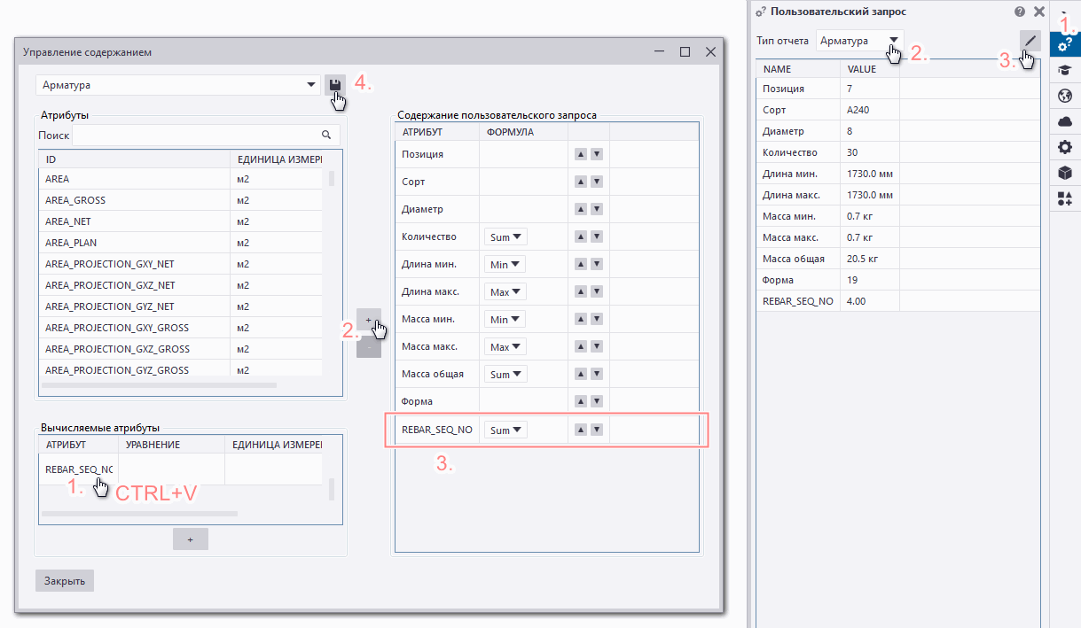This screenshot has height=628, width=1081.
Task: Click the NAME column header in side panel
Action: tap(798, 69)
